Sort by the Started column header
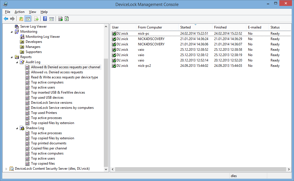Screen dimensions: 294x181 click(195, 27)
